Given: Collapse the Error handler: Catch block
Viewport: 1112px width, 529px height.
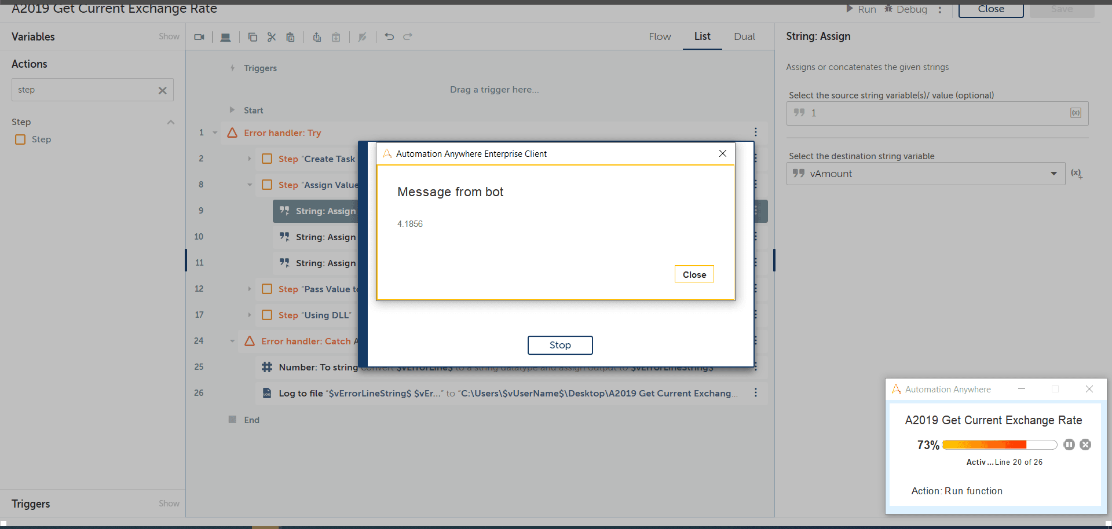Looking at the screenshot, I should coord(232,341).
